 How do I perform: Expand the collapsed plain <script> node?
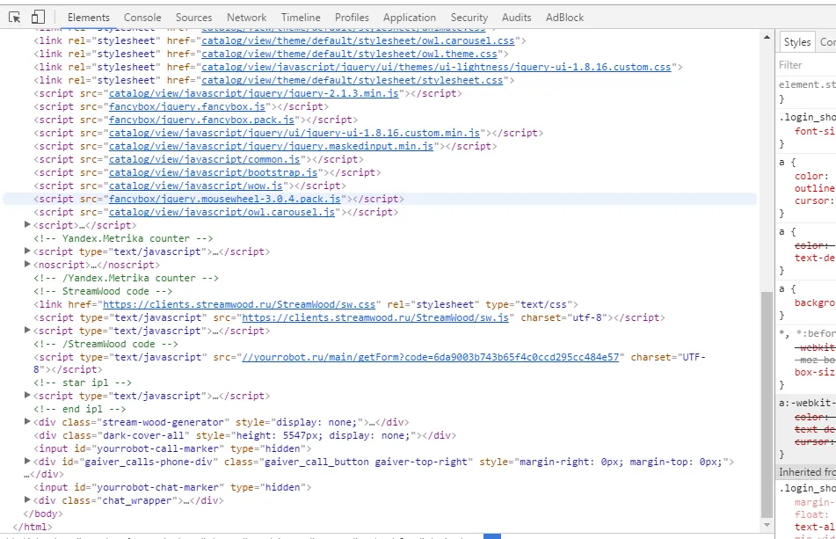pos(27,225)
